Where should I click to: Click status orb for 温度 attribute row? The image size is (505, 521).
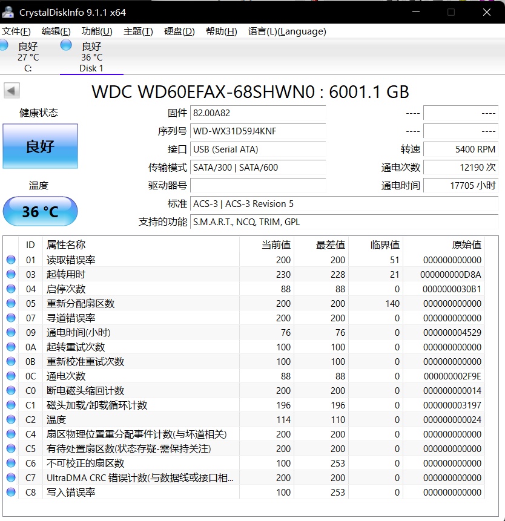(x=11, y=420)
